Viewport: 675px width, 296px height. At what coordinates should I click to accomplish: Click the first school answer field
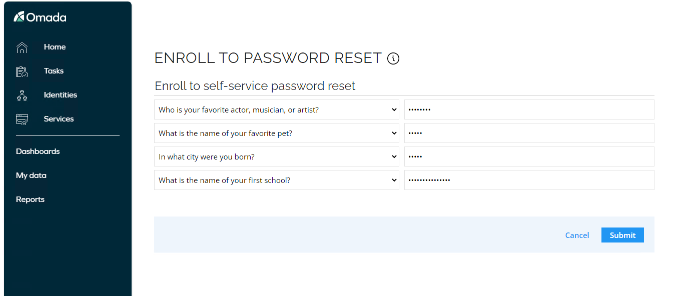(x=529, y=180)
